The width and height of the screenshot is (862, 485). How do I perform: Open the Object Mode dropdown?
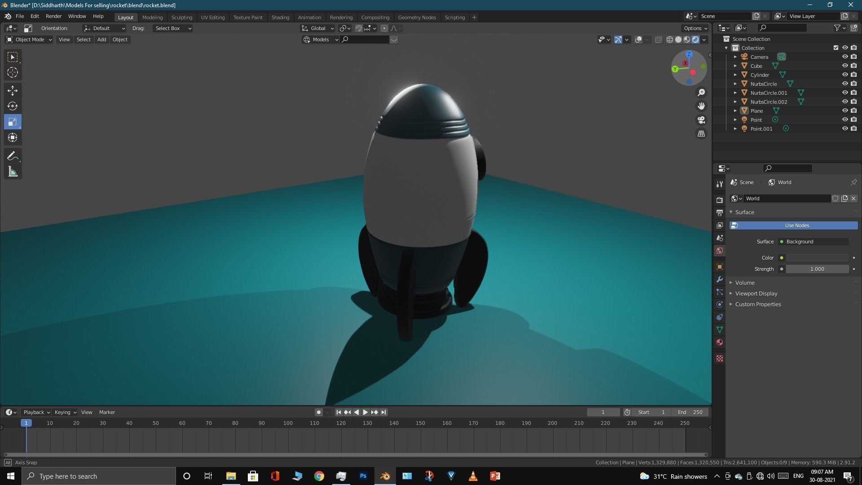coord(29,40)
